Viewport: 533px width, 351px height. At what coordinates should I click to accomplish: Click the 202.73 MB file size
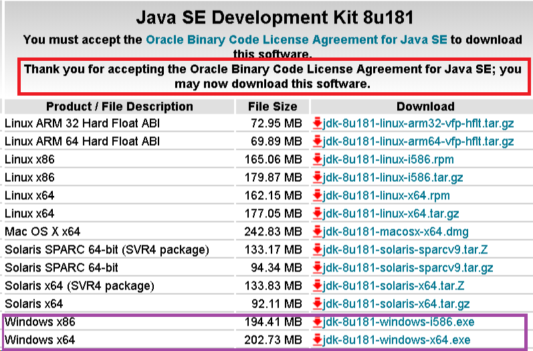[x=274, y=340]
